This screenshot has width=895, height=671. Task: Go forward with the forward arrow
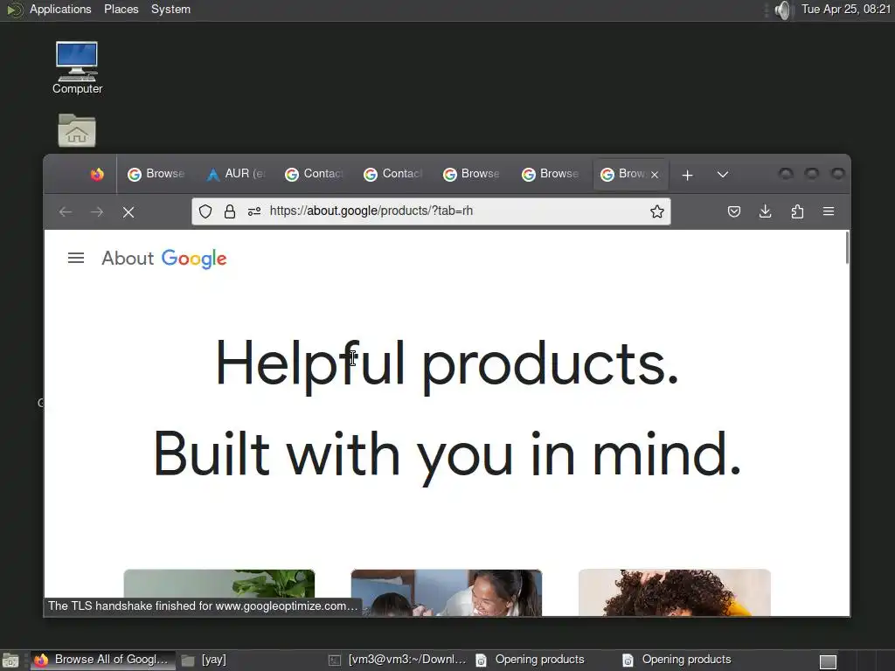click(97, 212)
